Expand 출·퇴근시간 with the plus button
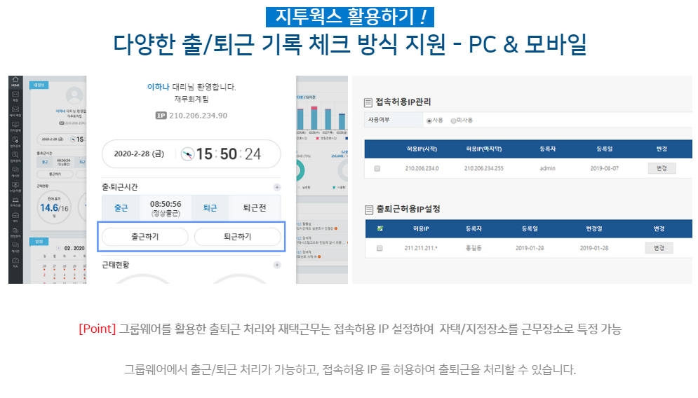Viewport: 698px width, 398px height. pos(276,187)
